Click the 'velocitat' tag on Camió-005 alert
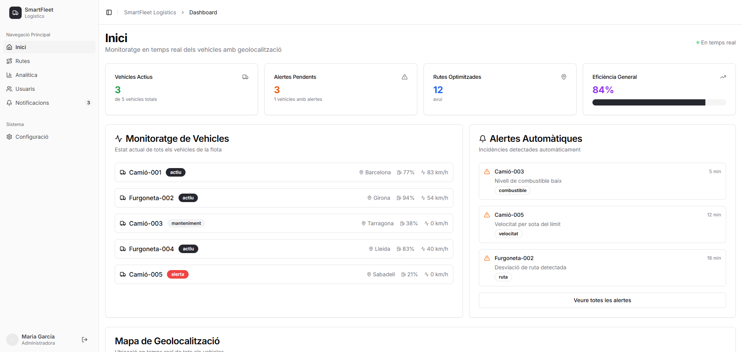Image resolution: width=742 pixels, height=352 pixels. [508, 233]
